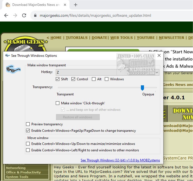Reload the page with refresh icon
Image resolution: width=193 pixels, height=181 pixels.
[x=24, y=15]
